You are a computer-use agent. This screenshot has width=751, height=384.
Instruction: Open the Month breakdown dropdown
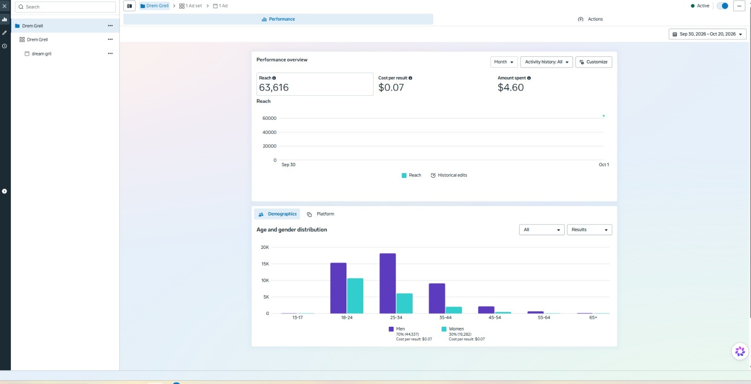[x=504, y=62]
